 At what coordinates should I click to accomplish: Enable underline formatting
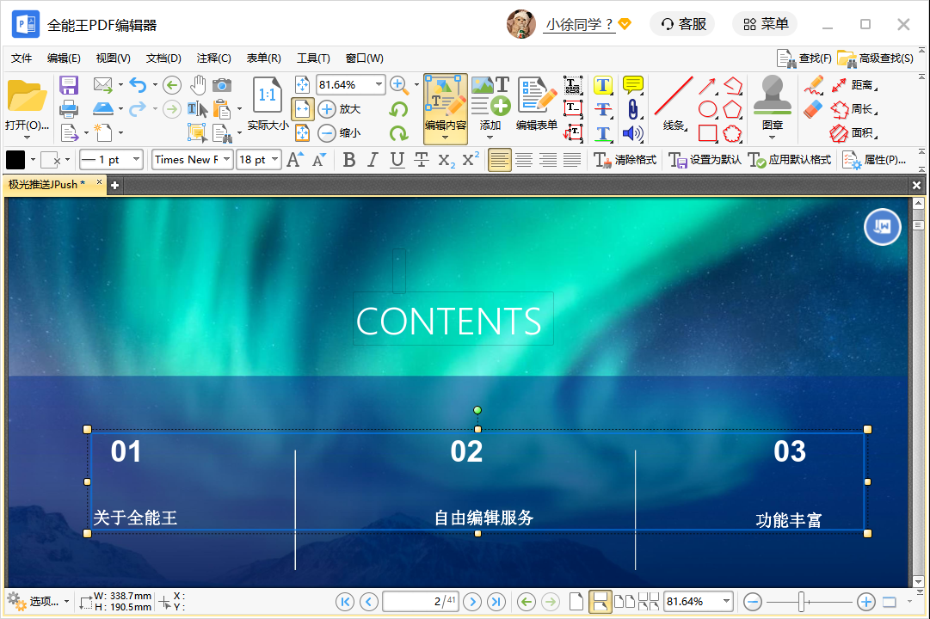point(397,159)
